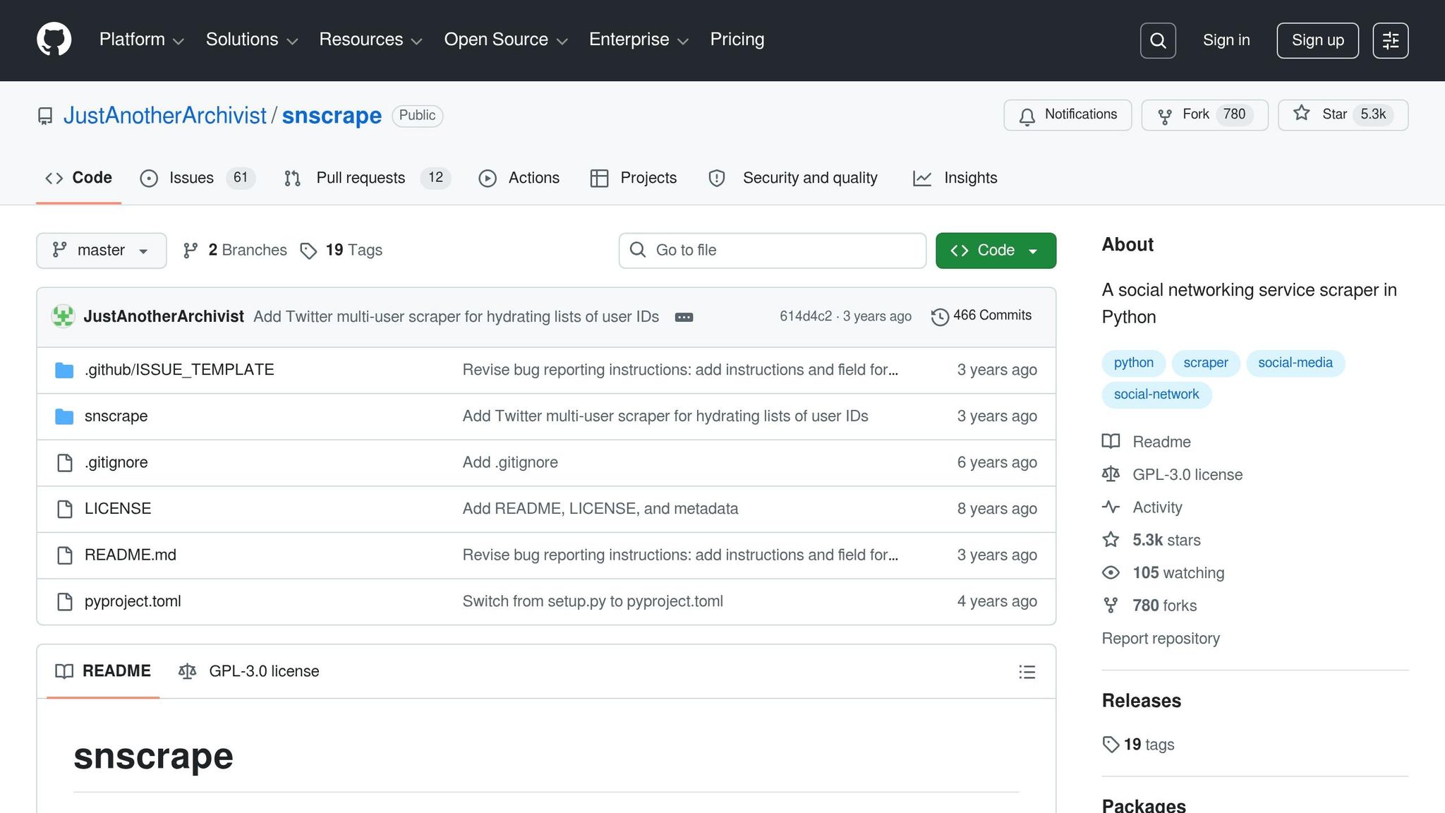Open the JustAnotherArchivist owner link
The width and height of the screenshot is (1445, 813).
(165, 116)
